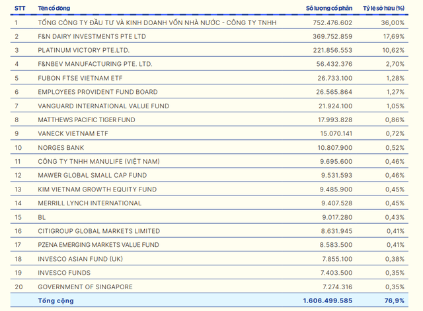Click ownership value 0,86%
This screenshot has height=311, width=423.
coord(395,120)
